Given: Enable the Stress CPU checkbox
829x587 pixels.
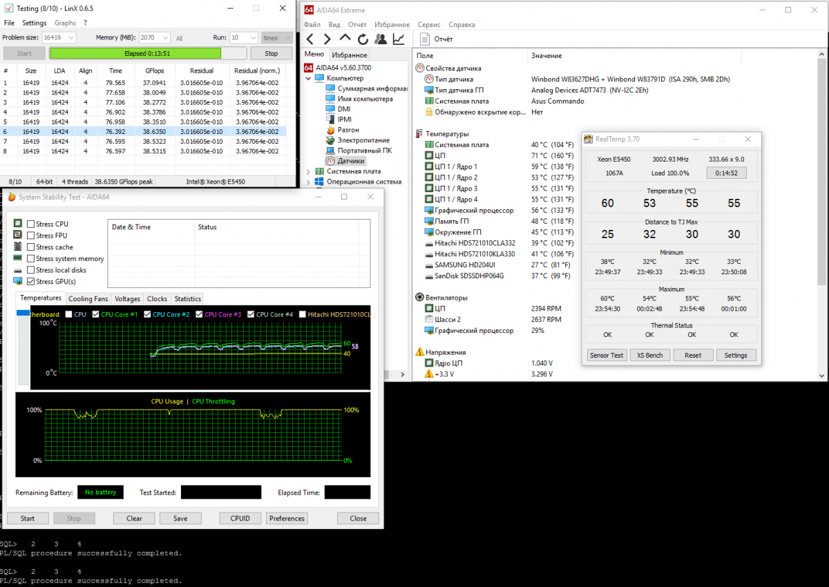Looking at the screenshot, I should (x=31, y=224).
